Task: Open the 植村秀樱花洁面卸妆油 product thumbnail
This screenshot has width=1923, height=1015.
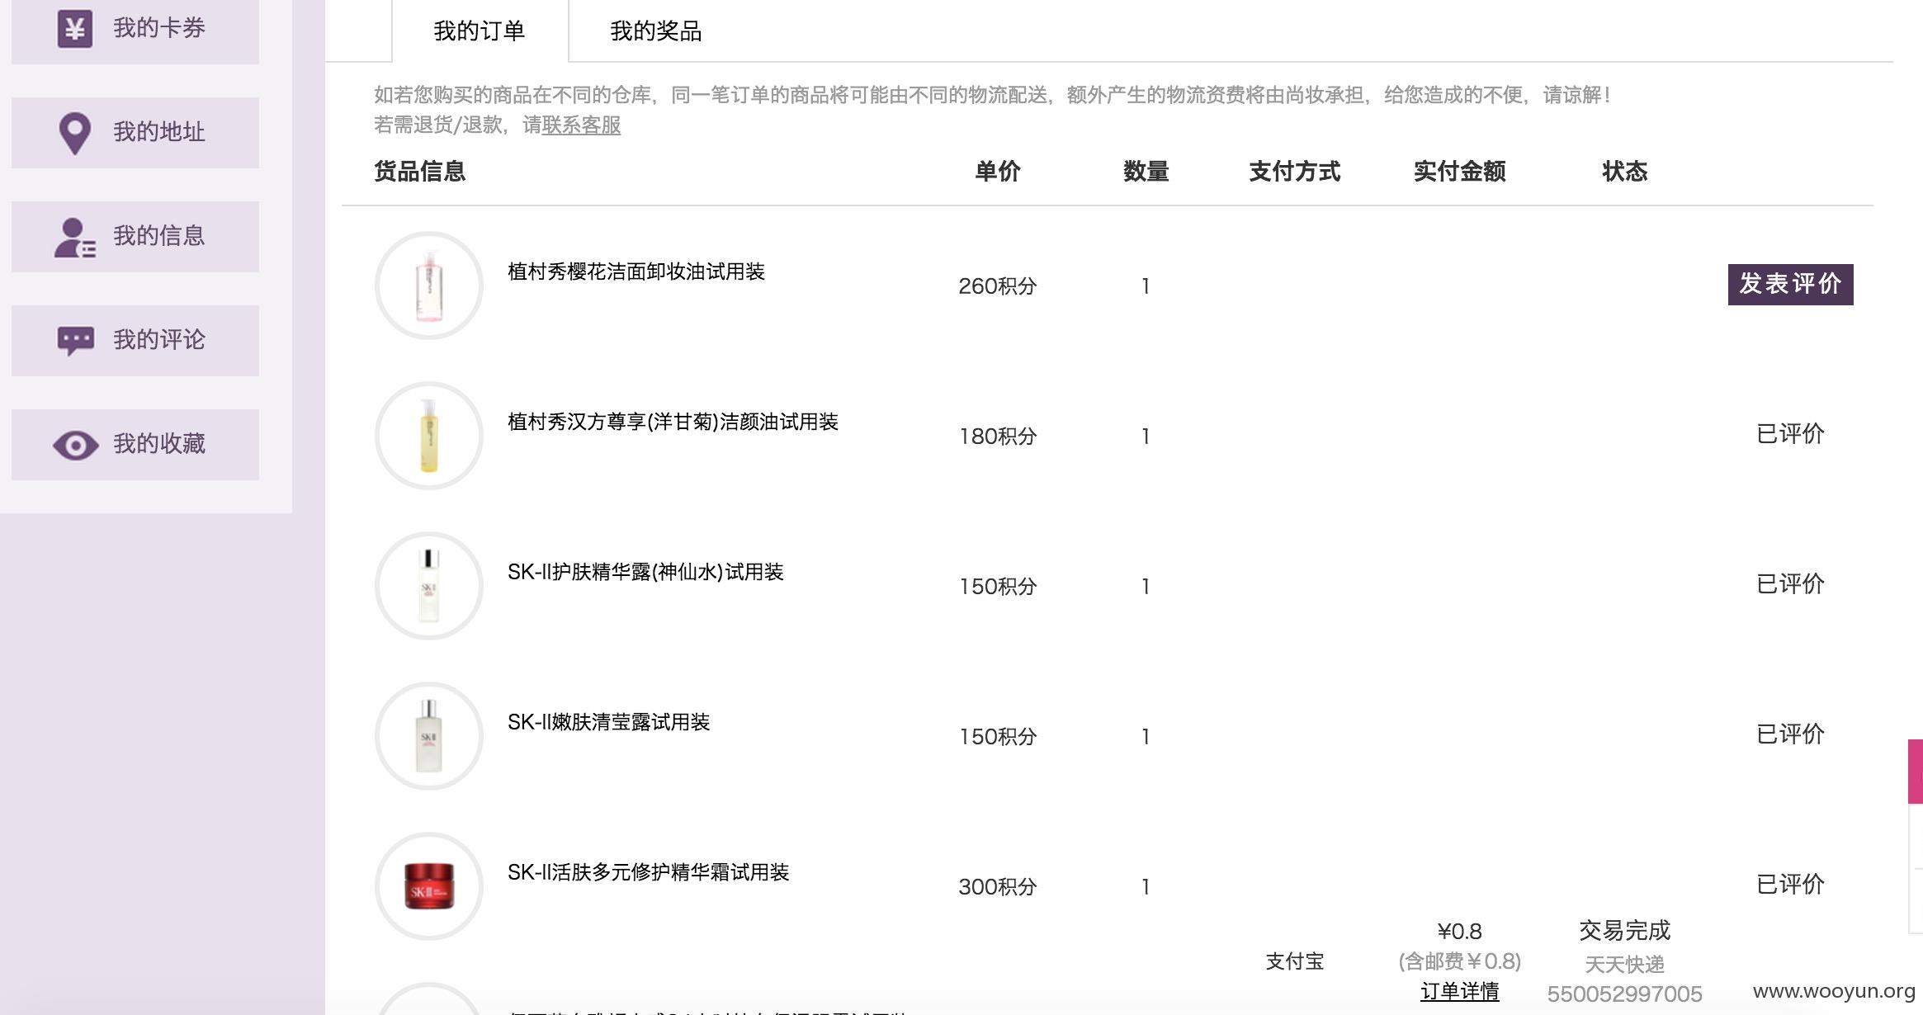Action: 428,286
